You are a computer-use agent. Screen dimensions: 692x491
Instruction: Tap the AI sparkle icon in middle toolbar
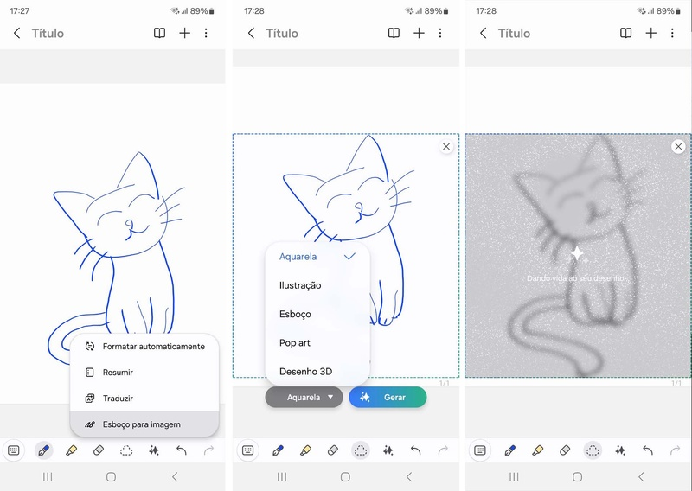coord(388,450)
